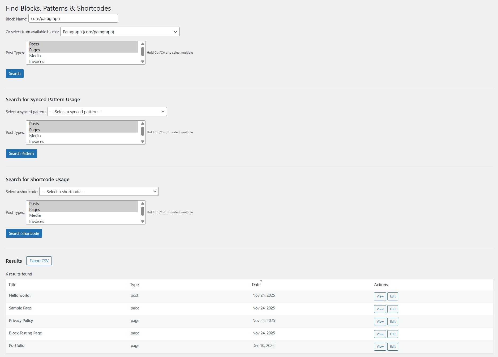View the Sample Page result

[x=380, y=309]
